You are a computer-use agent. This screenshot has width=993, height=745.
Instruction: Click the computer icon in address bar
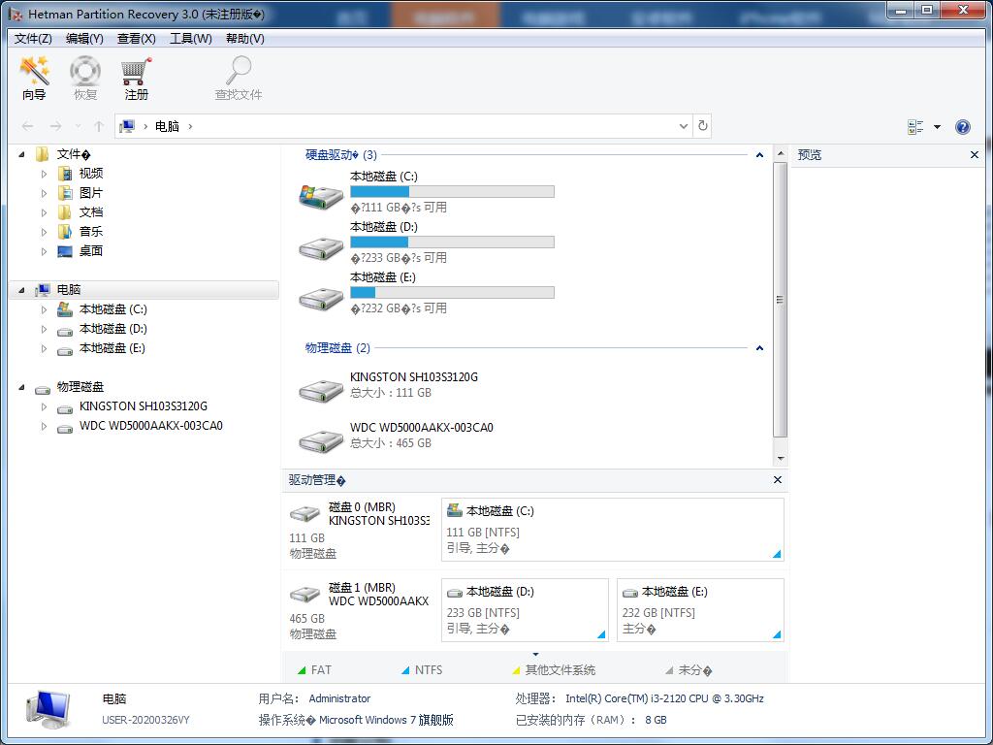point(127,126)
